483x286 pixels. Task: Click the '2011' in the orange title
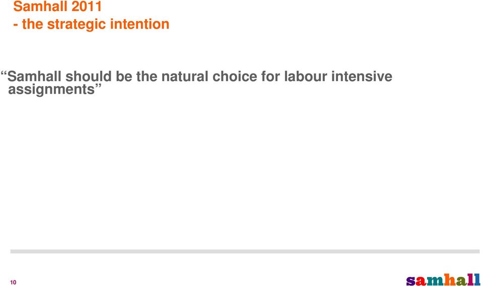pyautogui.click(x=87, y=6)
